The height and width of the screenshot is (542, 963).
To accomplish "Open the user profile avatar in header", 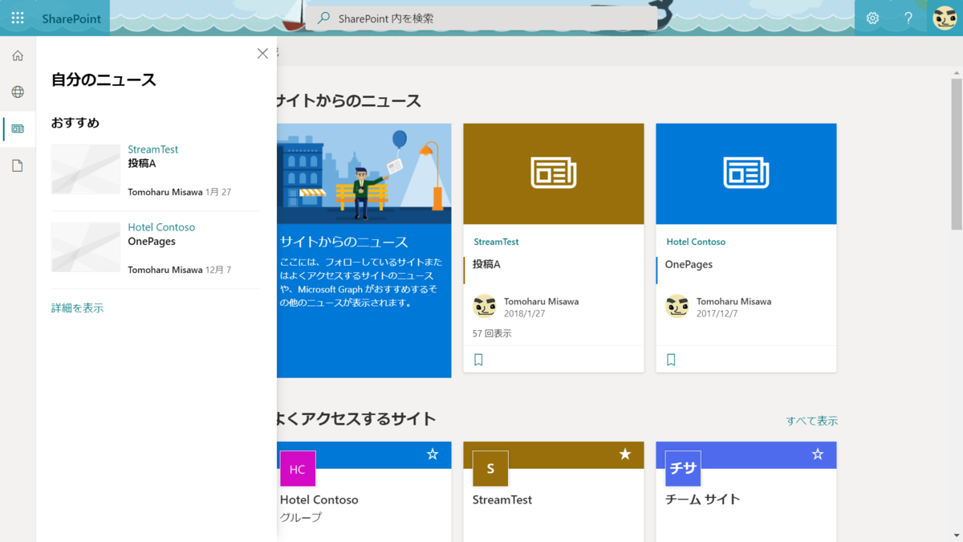I will pos(945,18).
